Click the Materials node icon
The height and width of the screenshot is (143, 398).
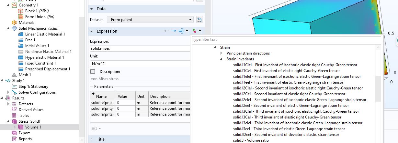(x=14, y=23)
